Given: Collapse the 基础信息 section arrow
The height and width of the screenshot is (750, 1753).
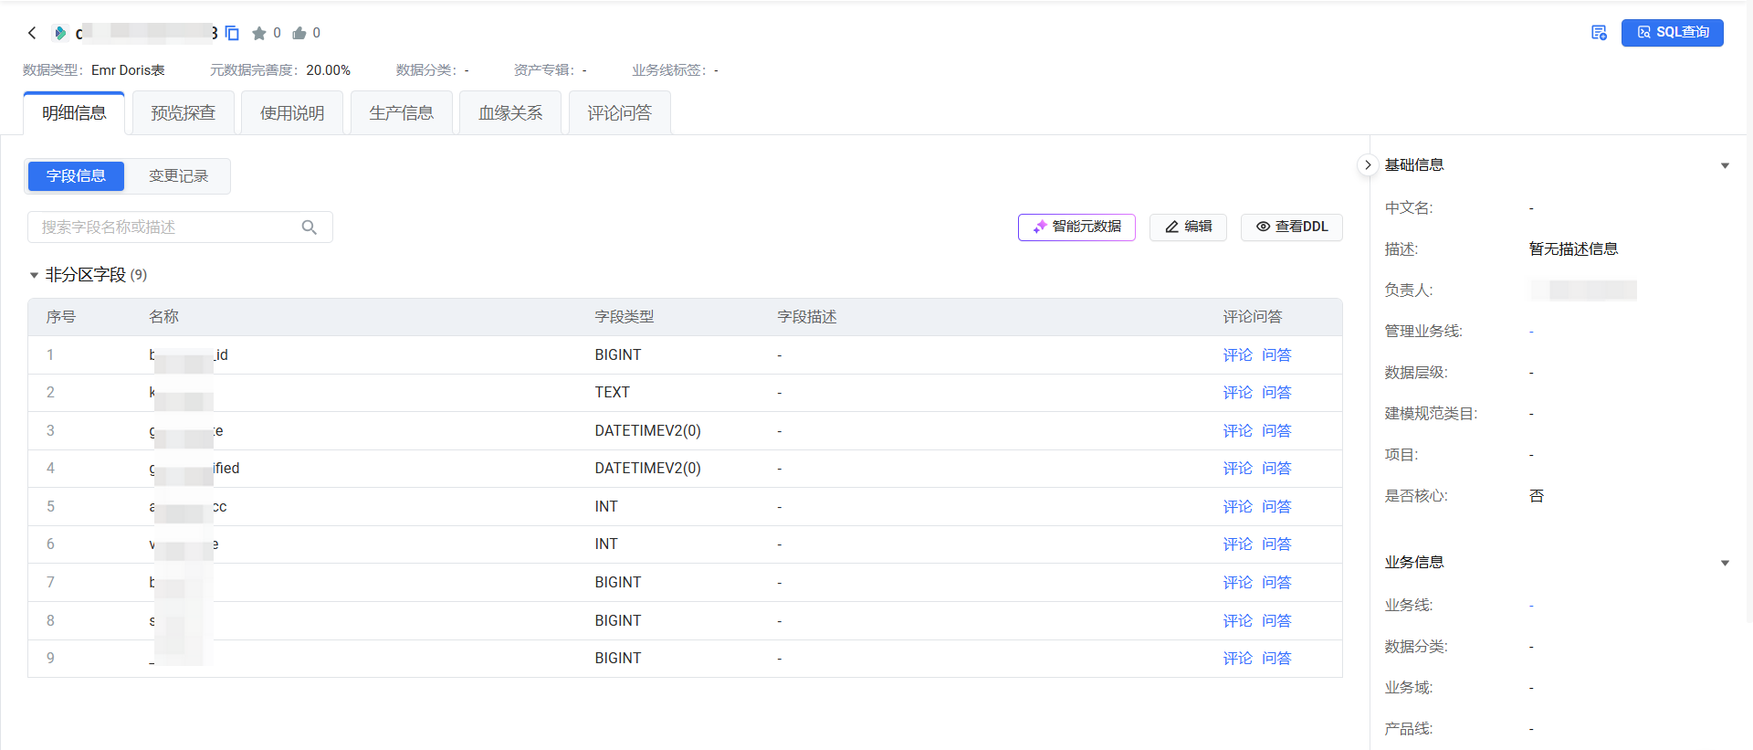Looking at the screenshot, I should coord(1725,165).
